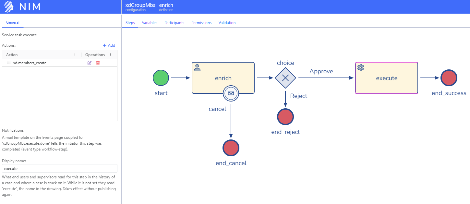
Task: Open the Validation tab
Action: coord(227,23)
